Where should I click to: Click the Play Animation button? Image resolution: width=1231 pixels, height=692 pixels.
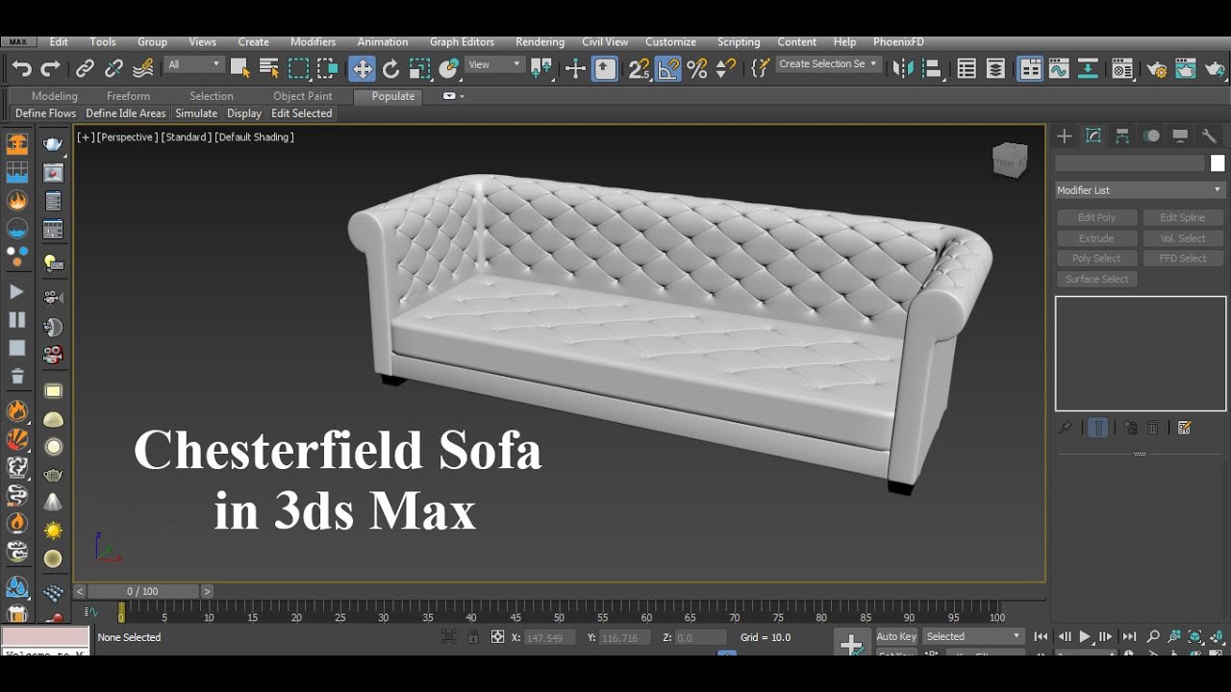(1085, 636)
